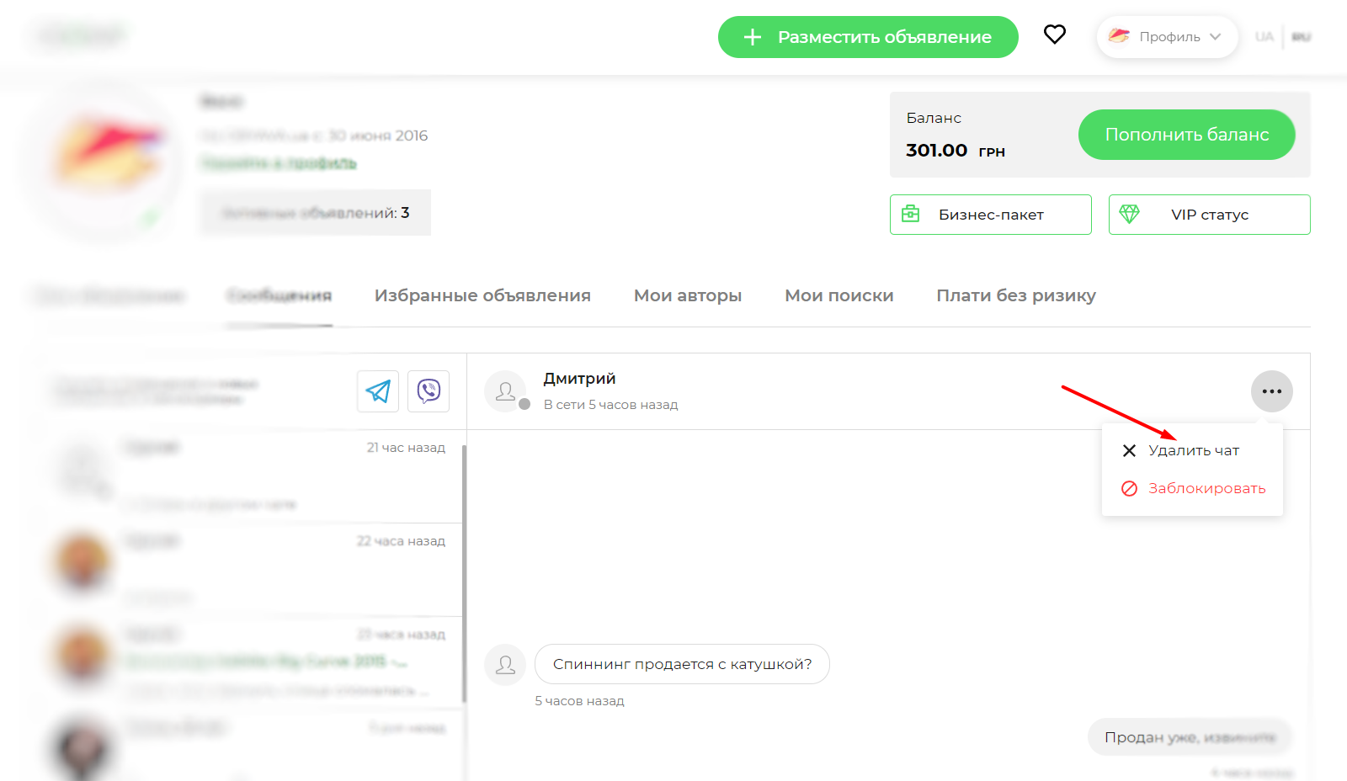The width and height of the screenshot is (1347, 781).
Task: Open Telegram messenger icon
Action: point(378,391)
